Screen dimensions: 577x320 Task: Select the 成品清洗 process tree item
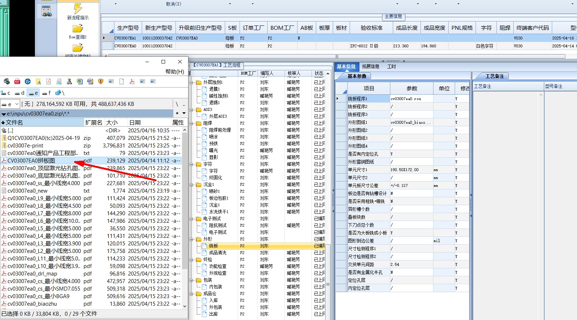(218, 253)
